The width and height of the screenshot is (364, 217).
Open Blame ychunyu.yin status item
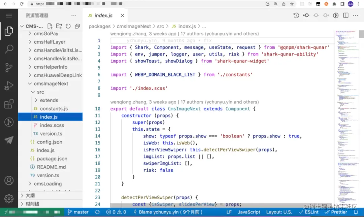(x=168, y=212)
